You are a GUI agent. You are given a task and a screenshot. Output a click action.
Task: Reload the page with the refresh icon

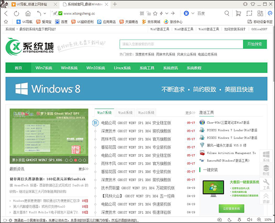pos(16,13)
